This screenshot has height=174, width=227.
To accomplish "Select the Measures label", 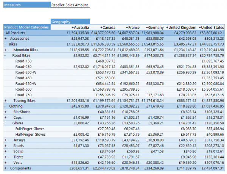I will coord(13,5).
